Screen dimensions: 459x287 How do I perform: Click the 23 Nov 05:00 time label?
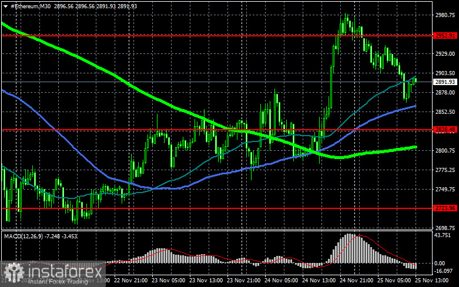tap(168, 281)
